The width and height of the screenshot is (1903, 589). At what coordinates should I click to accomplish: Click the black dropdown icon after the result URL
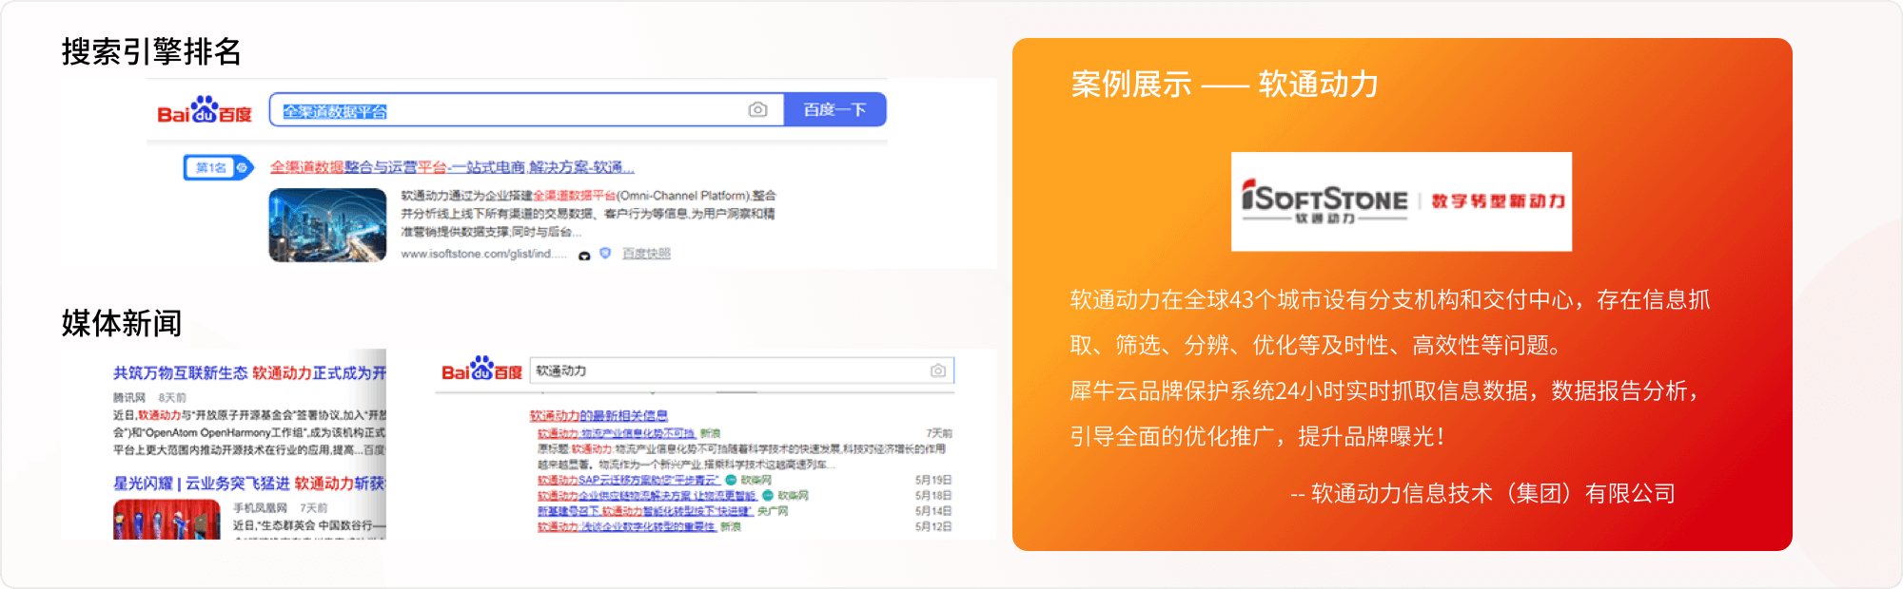[584, 255]
